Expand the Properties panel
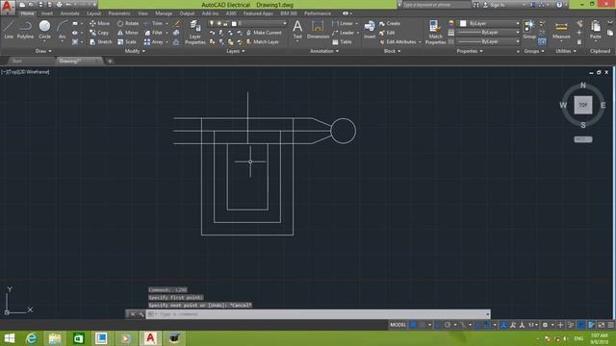The height and width of the screenshot is (346, 616). click(470, 51)
